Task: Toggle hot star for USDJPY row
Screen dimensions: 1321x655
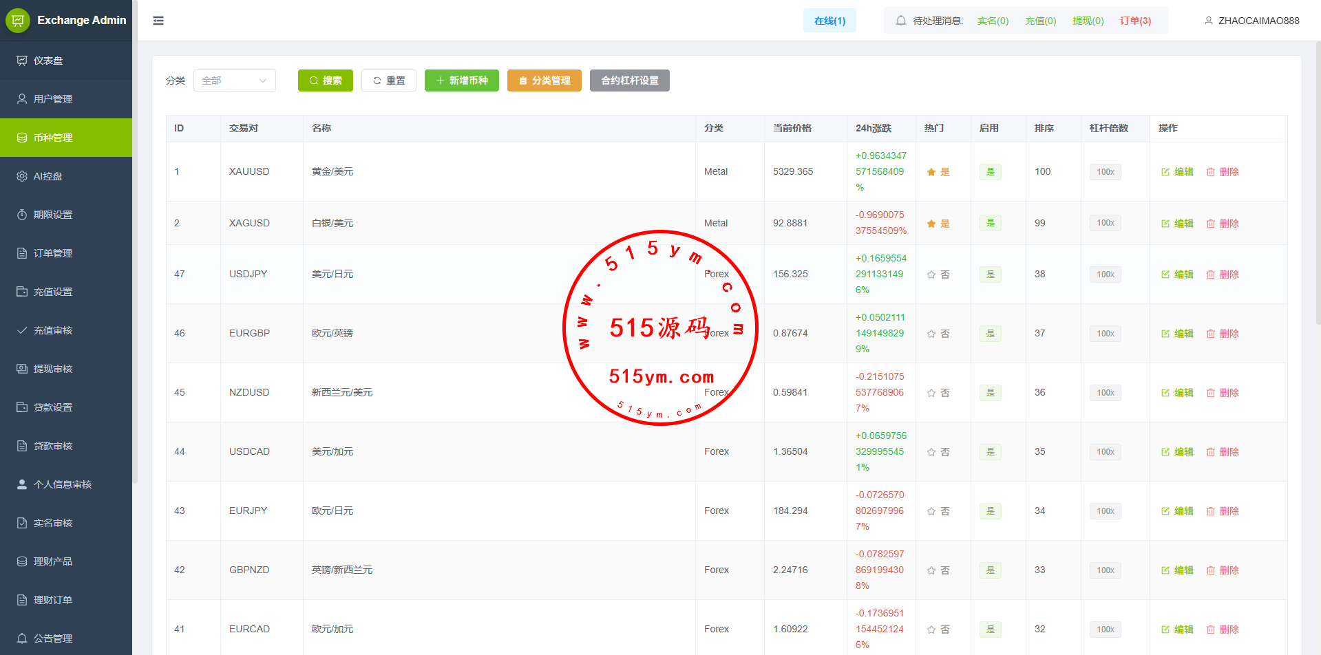Action: [x=931, y=275]
